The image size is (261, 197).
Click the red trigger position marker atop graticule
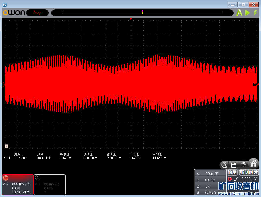tap(131, 19)
